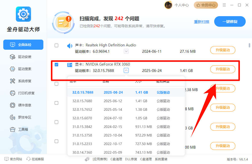
Task: Select driver version 32.0.15.7680
Action: (x=126, y=101)
